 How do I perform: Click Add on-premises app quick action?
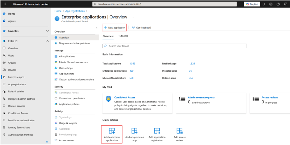point(135,134)
